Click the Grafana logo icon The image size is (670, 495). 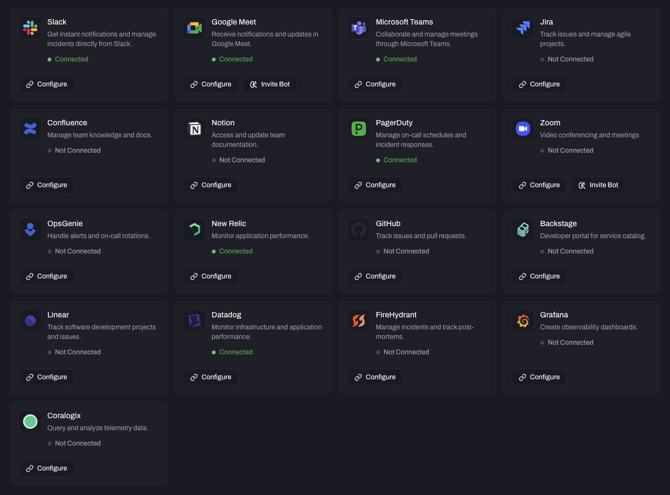click(x=523, y=321)
